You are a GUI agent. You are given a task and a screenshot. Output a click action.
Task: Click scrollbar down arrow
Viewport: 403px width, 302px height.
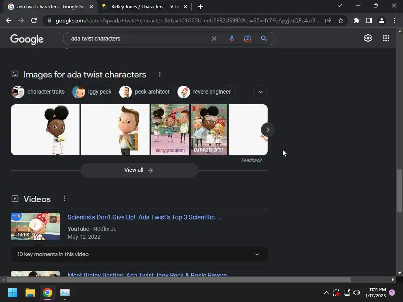point(399,273)
